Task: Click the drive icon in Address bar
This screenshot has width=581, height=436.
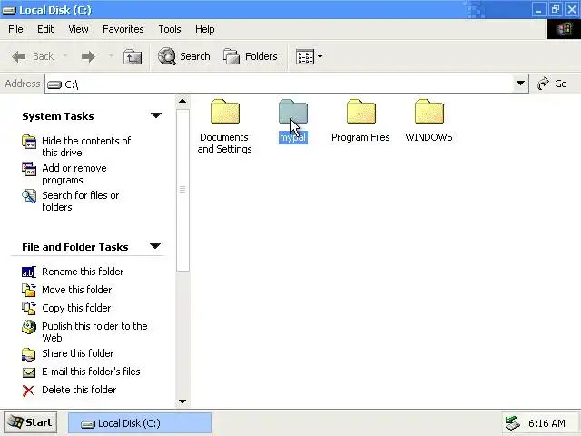Action: pyautogui.click(x=54, y=84)
